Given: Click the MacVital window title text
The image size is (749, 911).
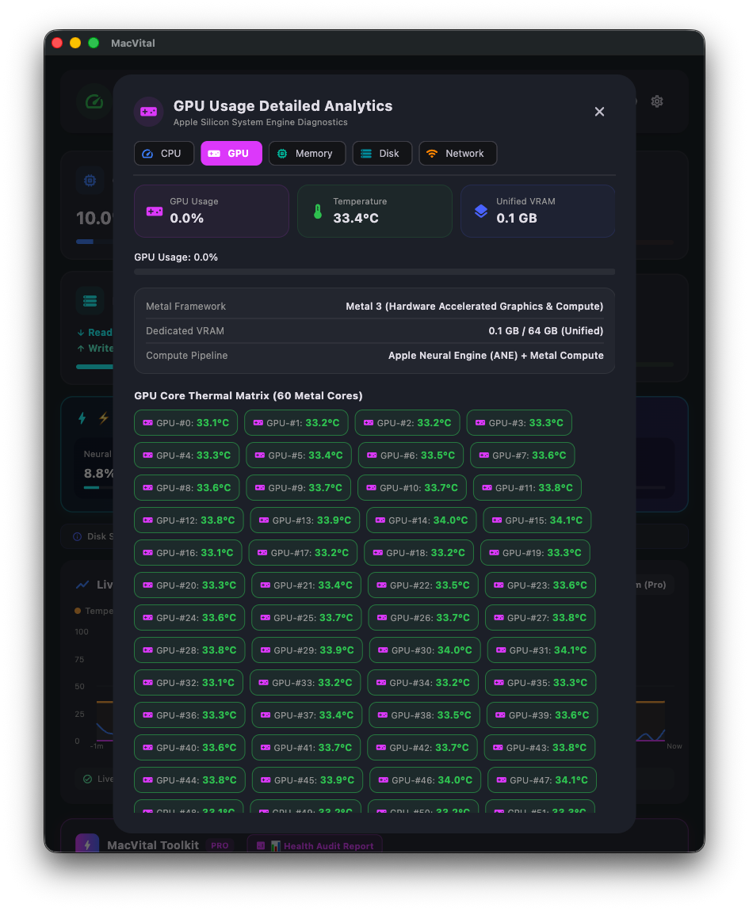Looking at the screenshot, I should point(133,43).
